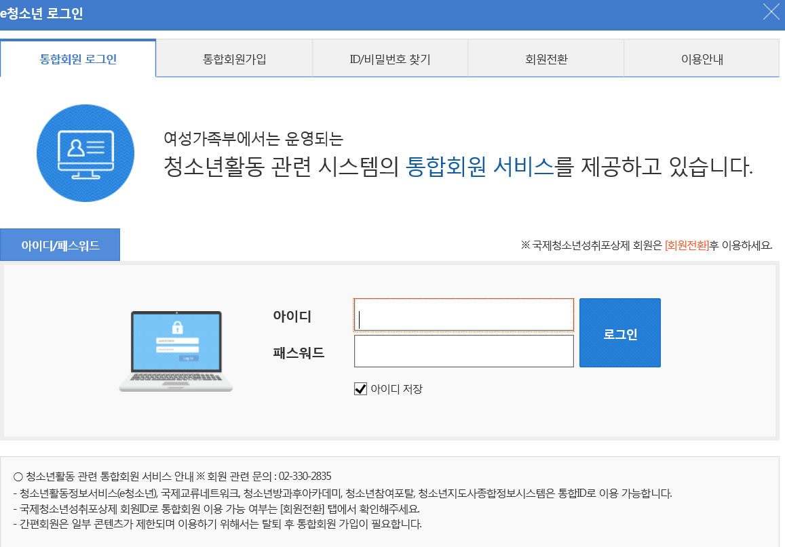
Task: Click the e청소년 로그인 window title
Action: (42, 14)
